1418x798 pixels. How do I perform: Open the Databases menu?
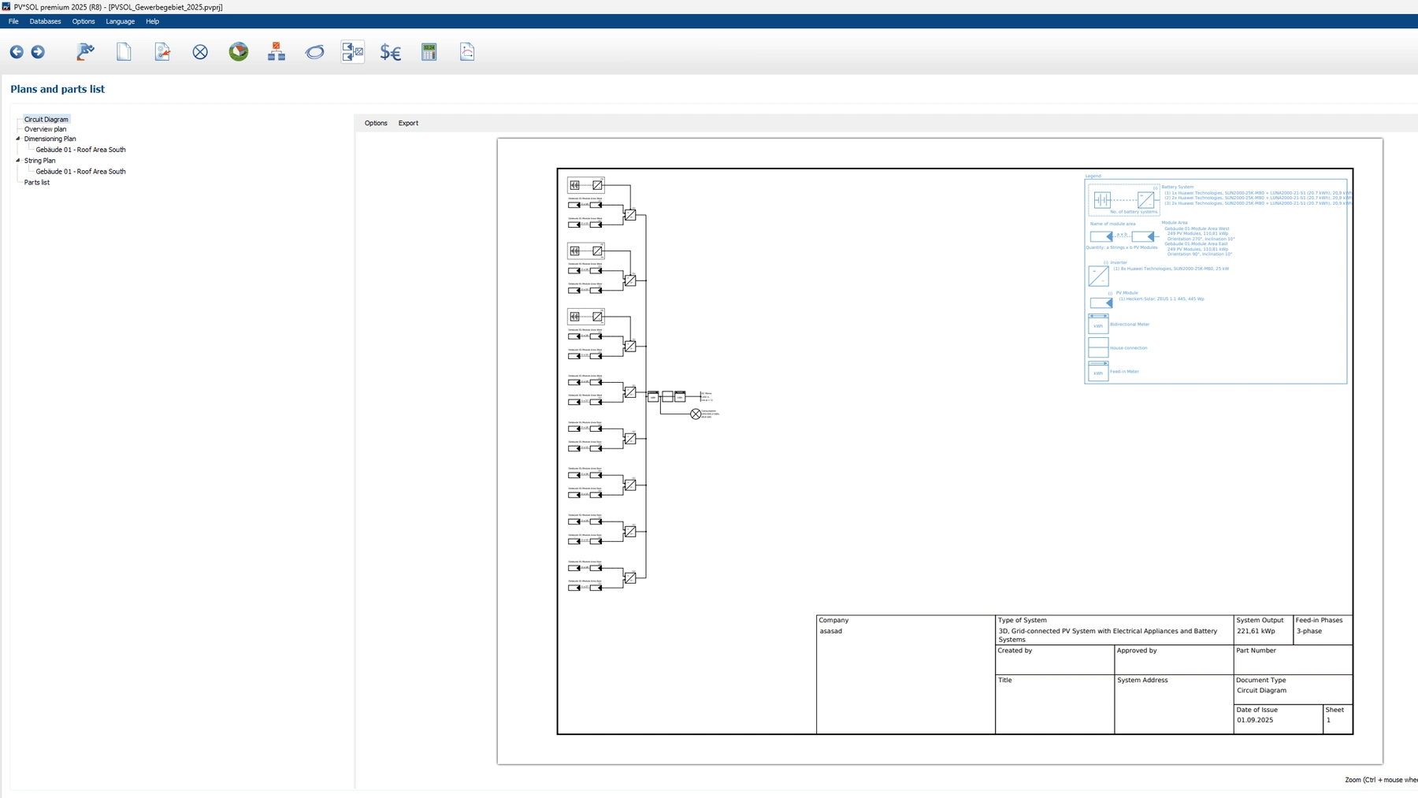pyautogui.click(x=45, y=21)
